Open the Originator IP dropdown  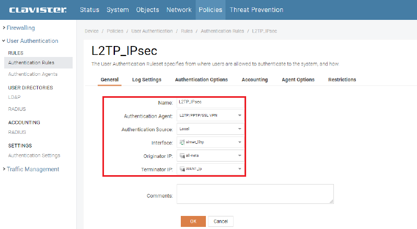[x=210, y=155]
